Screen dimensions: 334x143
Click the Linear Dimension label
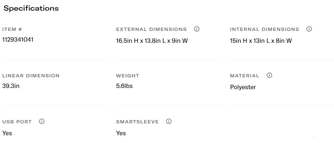click(x=31, y=76)
